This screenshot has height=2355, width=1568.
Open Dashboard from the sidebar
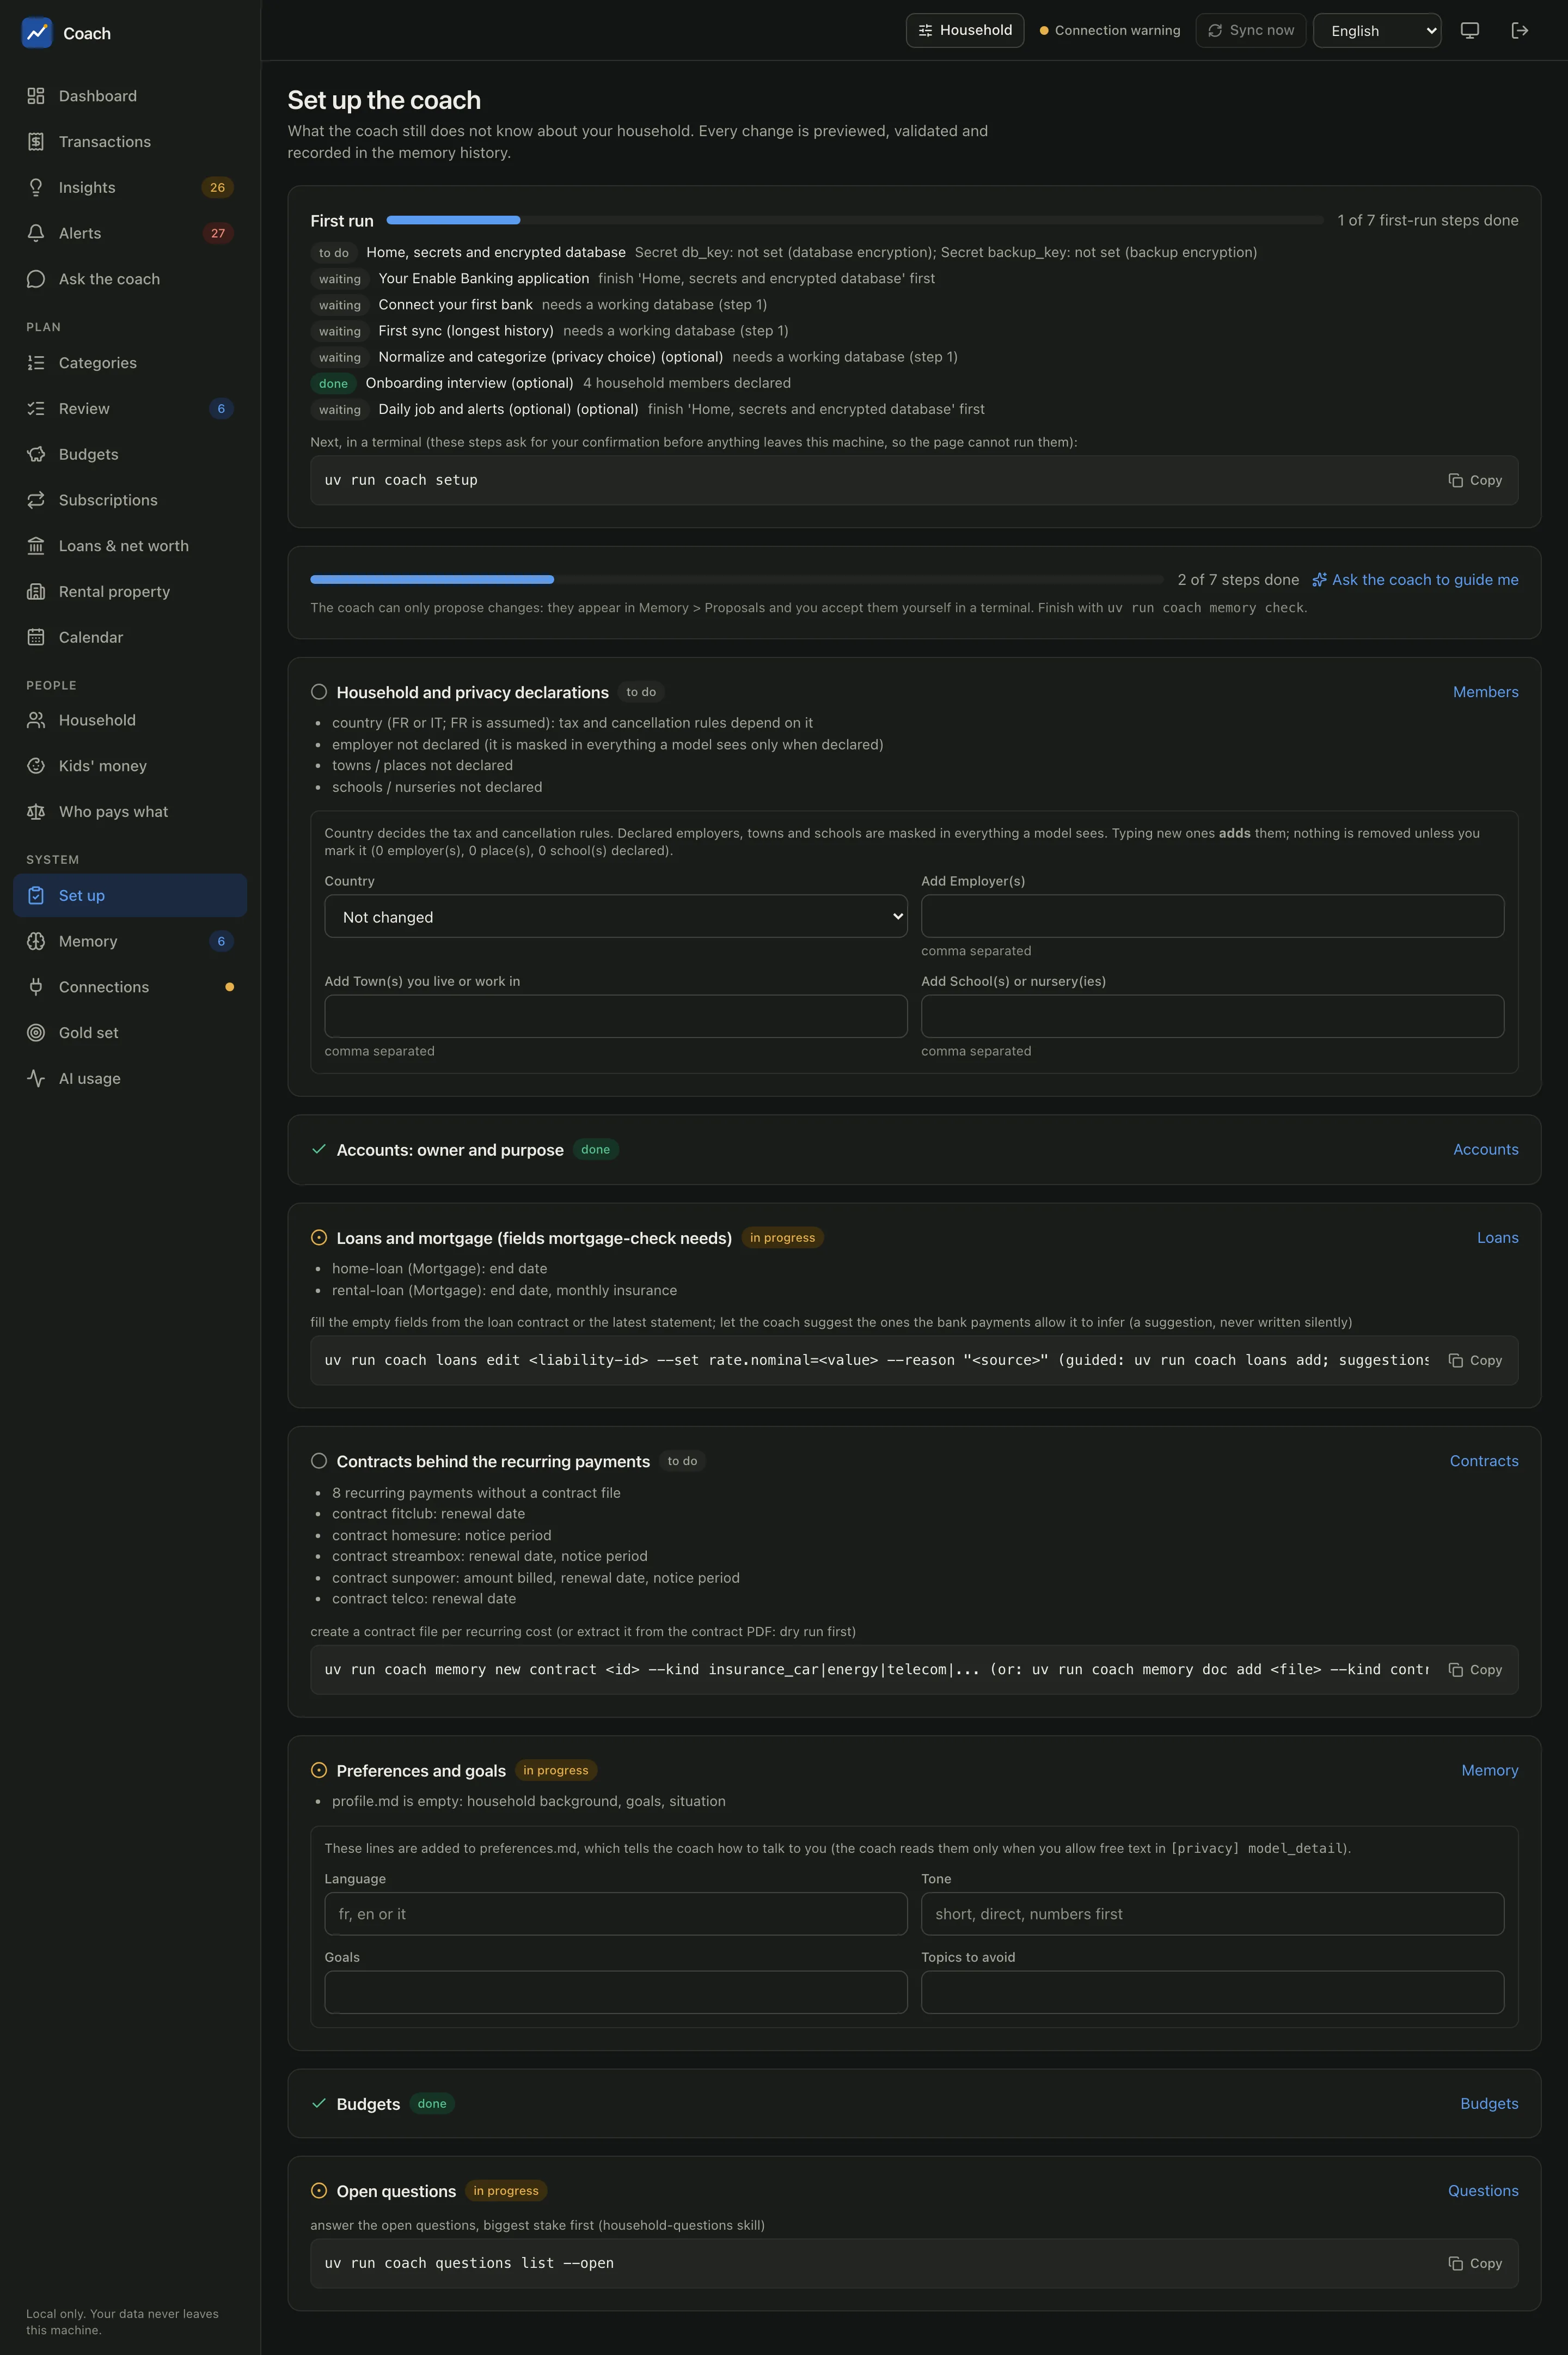pos(130,96)
